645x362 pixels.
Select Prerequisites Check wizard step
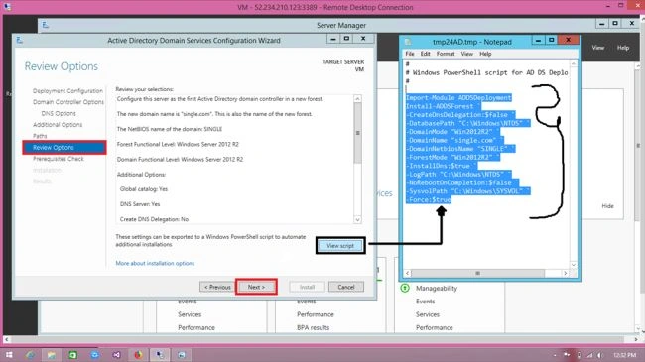[59, 159]
